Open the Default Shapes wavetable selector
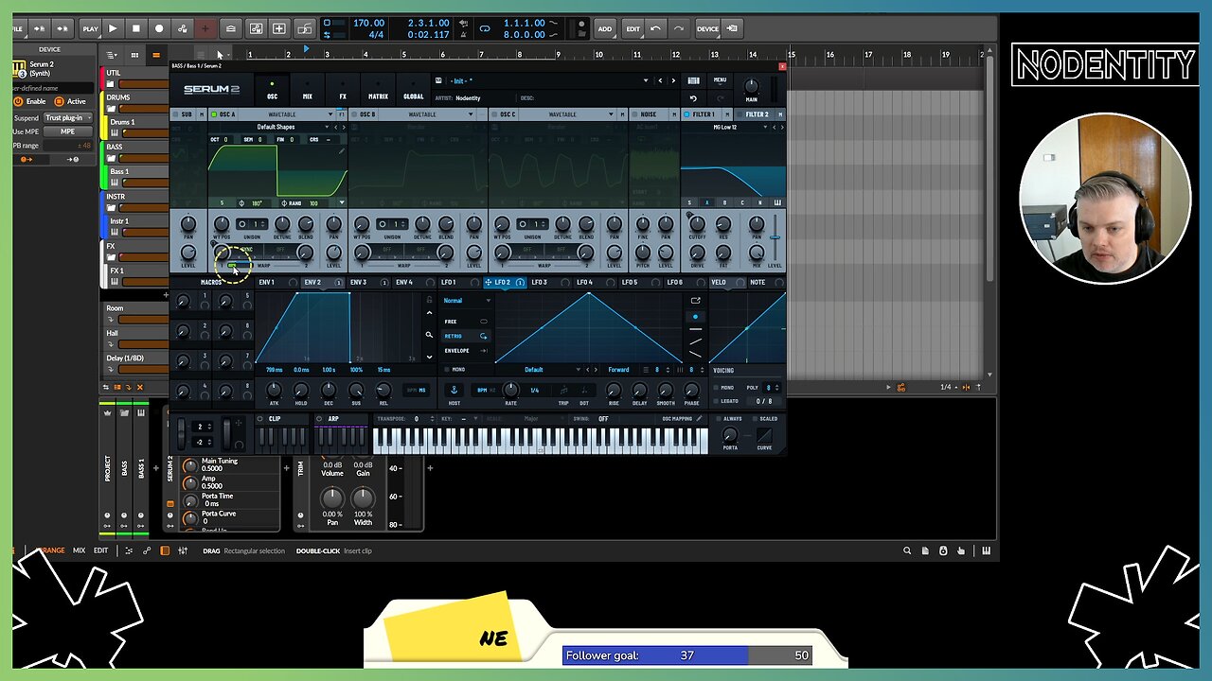 click(276, 127)
